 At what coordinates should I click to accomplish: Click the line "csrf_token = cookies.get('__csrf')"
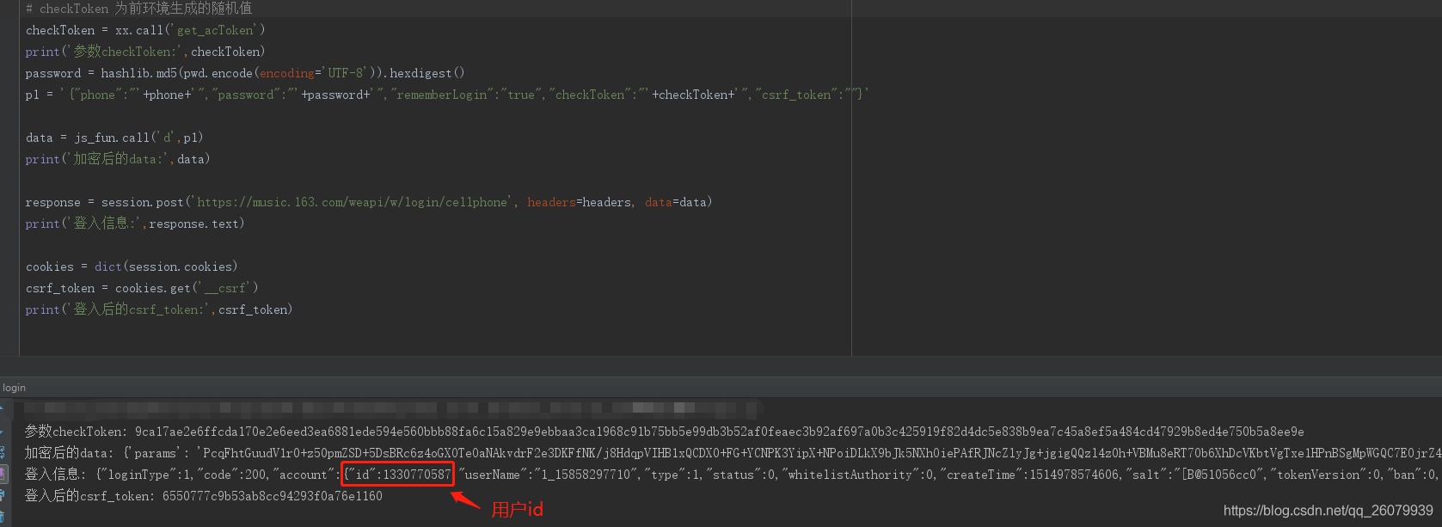(142, 288)
